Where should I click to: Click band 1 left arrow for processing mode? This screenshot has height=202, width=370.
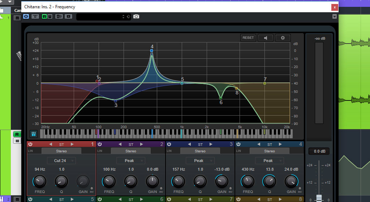(x=51, y=144)
